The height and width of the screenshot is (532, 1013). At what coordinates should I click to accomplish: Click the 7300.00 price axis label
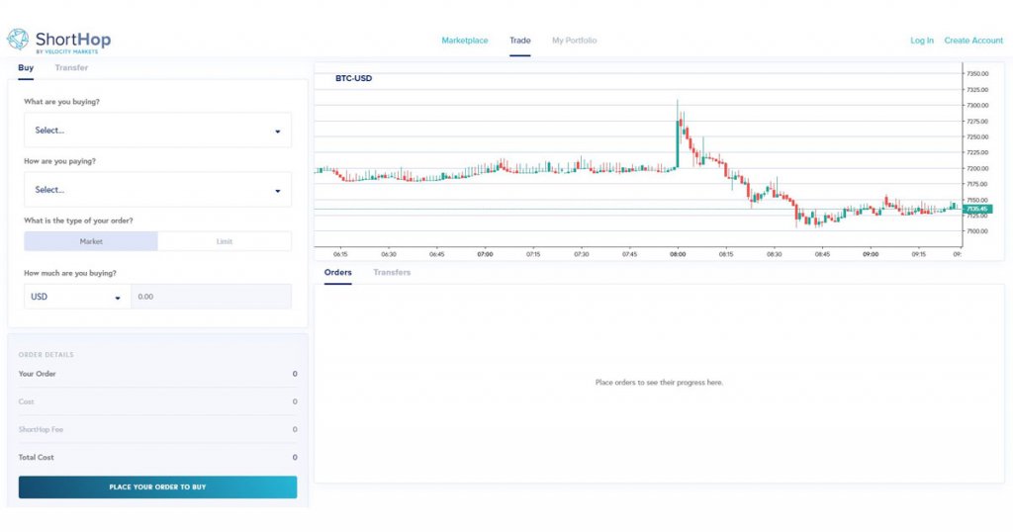tap(977, 105)
